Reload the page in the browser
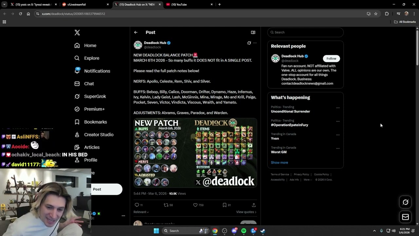 20,14
